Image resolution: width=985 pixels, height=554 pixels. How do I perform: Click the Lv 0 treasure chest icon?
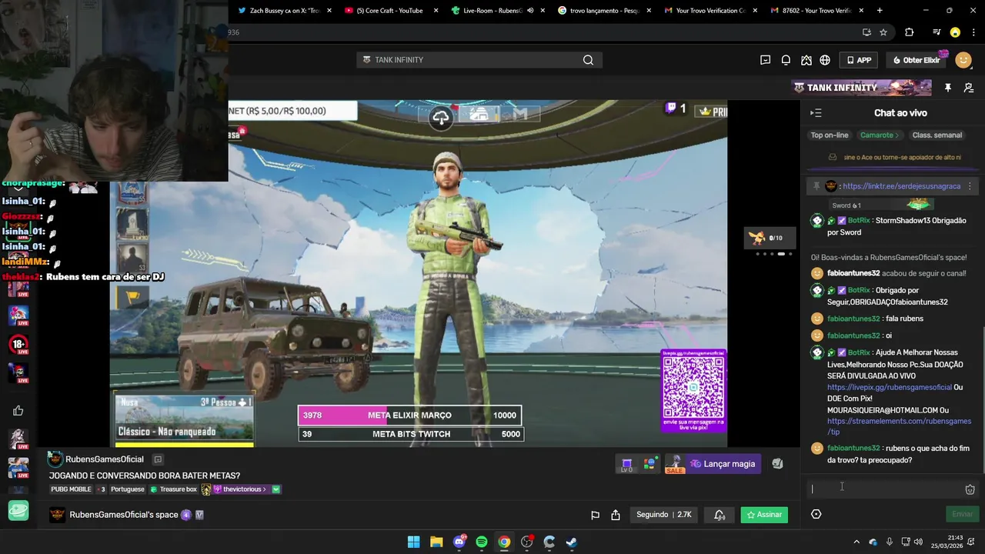point(627,464)
